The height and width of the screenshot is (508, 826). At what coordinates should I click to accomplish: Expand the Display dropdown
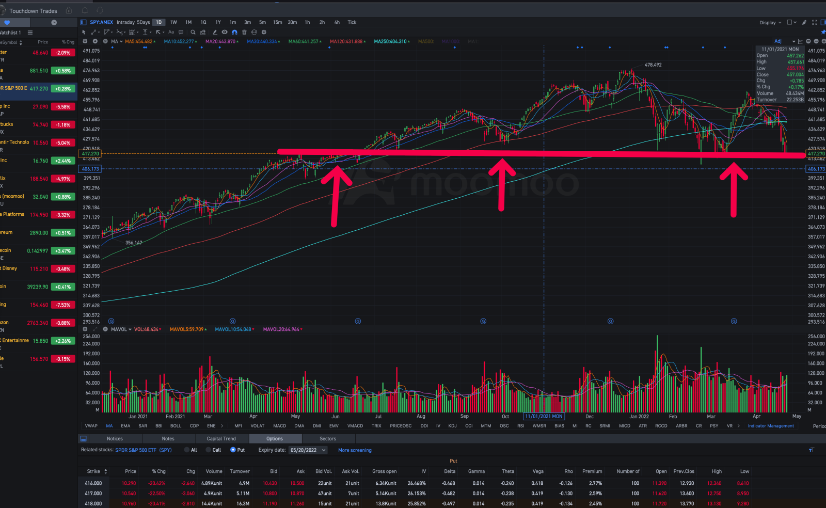pyautogui.click(x=770, y=23)
